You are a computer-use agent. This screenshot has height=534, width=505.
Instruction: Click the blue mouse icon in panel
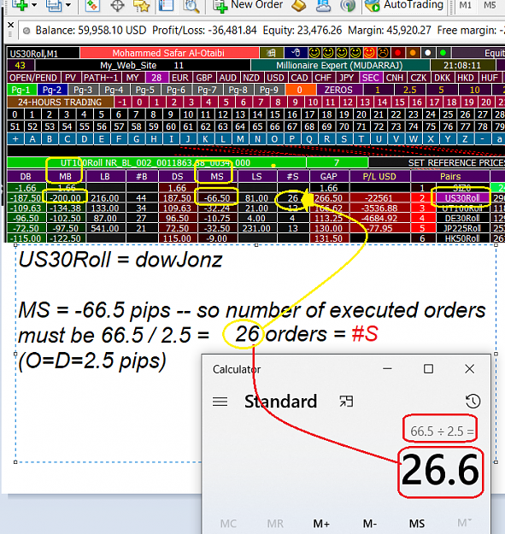pos(296,53)
